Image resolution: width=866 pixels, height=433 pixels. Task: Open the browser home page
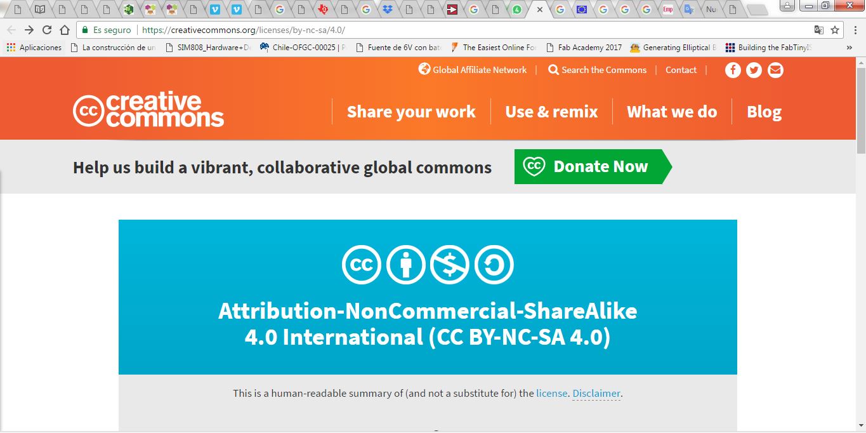tap(64, 30)
